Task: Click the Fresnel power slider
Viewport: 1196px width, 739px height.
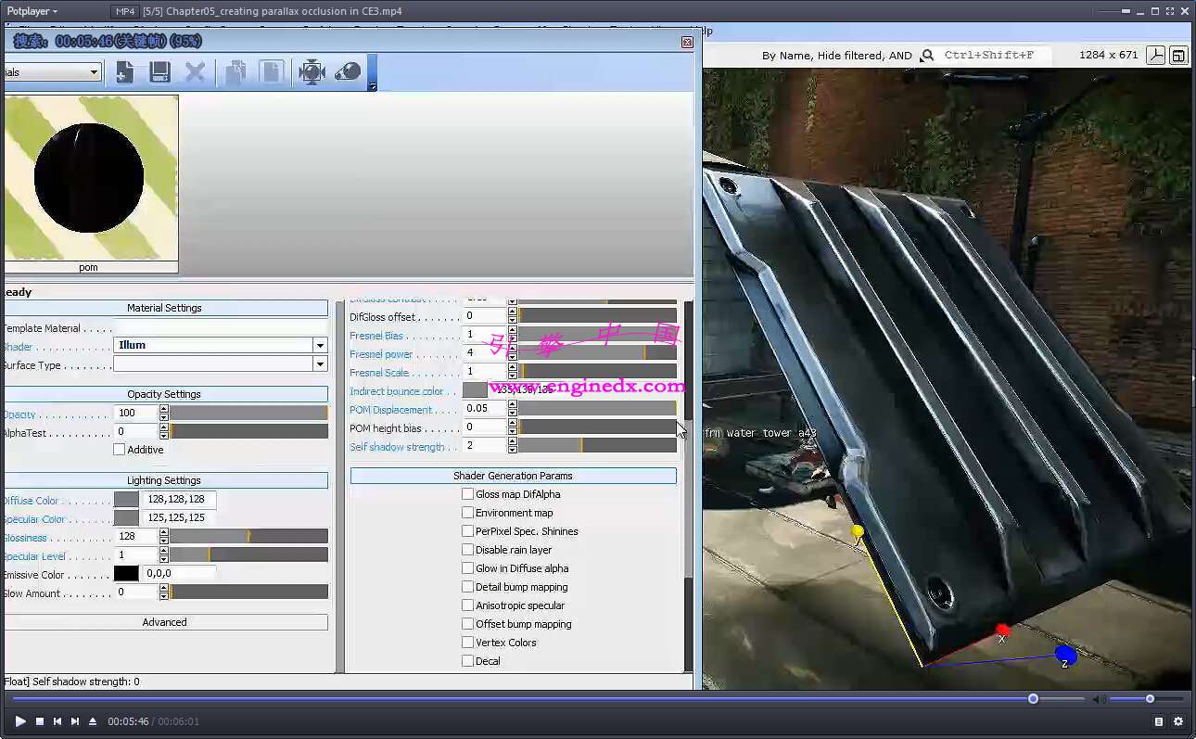Action: (x=597, y=353)
